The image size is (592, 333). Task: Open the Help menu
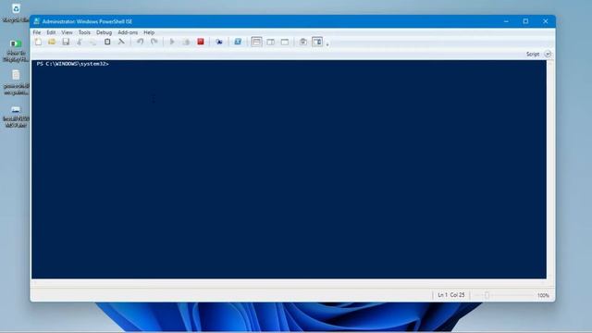(149, 32)
